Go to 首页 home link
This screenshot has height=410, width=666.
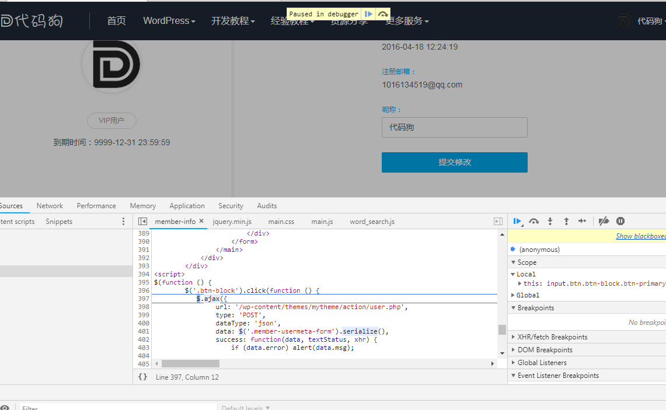coord(116,21)
